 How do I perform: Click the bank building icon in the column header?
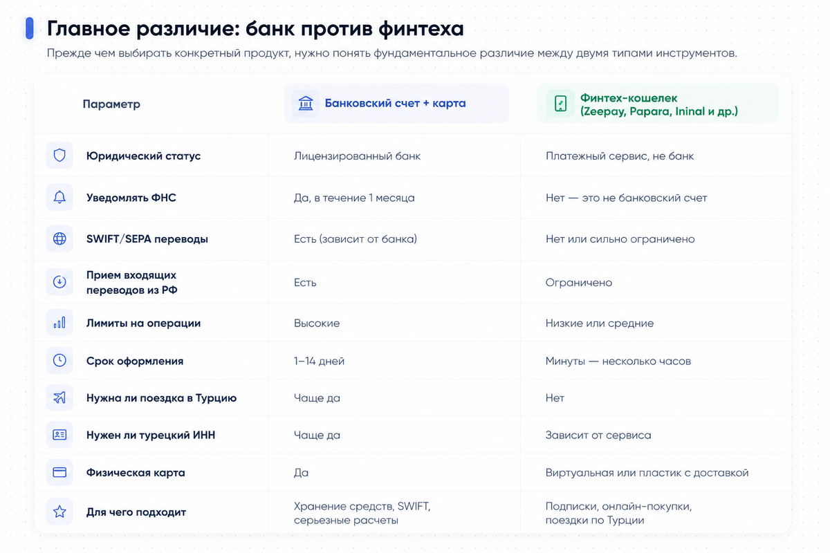[x=305, y=104]
